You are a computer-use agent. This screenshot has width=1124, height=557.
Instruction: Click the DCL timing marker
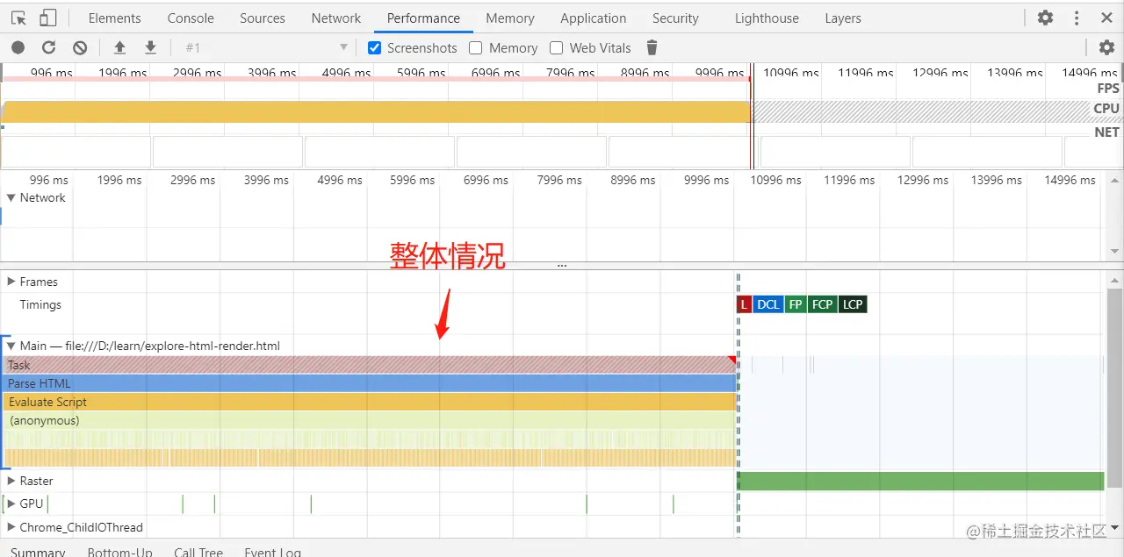pyautogui.click(x=768, y=304)
